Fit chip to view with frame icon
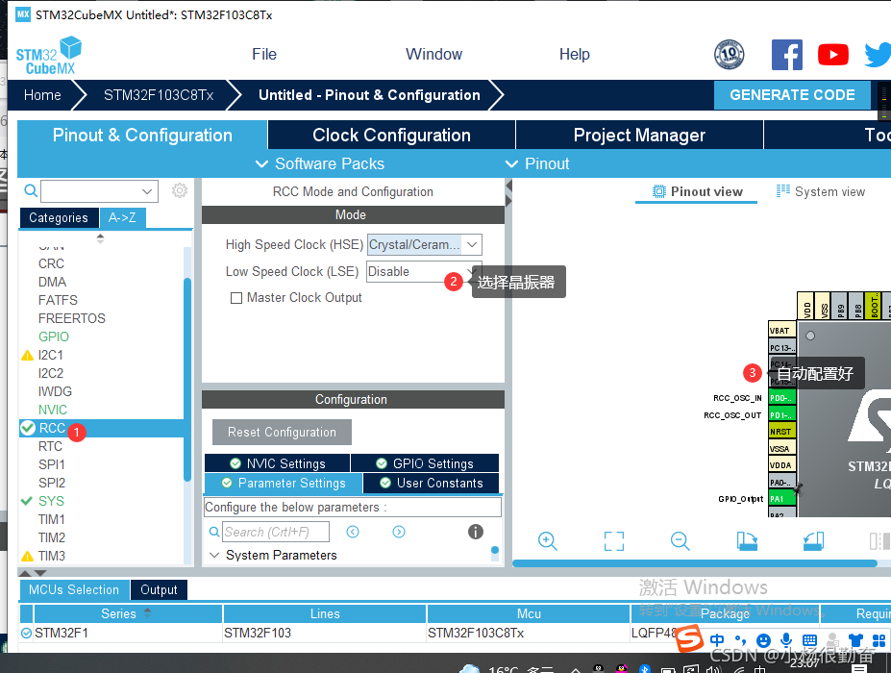 pyautogui.click(x=613, y=540)
